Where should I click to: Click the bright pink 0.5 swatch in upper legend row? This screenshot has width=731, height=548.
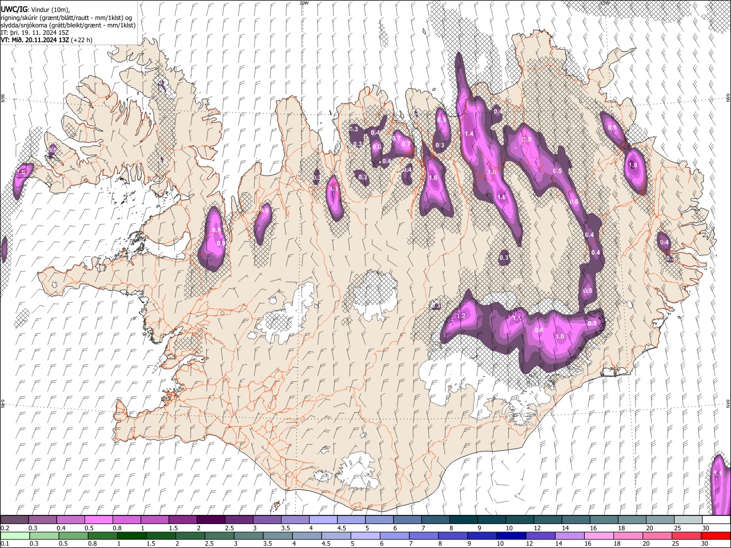pyautogui.click(x=98, y=520)
